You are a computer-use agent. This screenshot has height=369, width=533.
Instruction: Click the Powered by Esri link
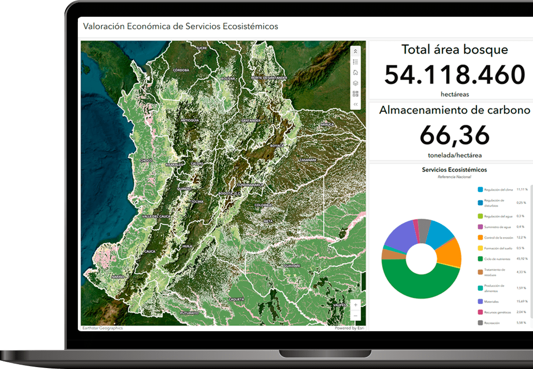tap(349, 328)
